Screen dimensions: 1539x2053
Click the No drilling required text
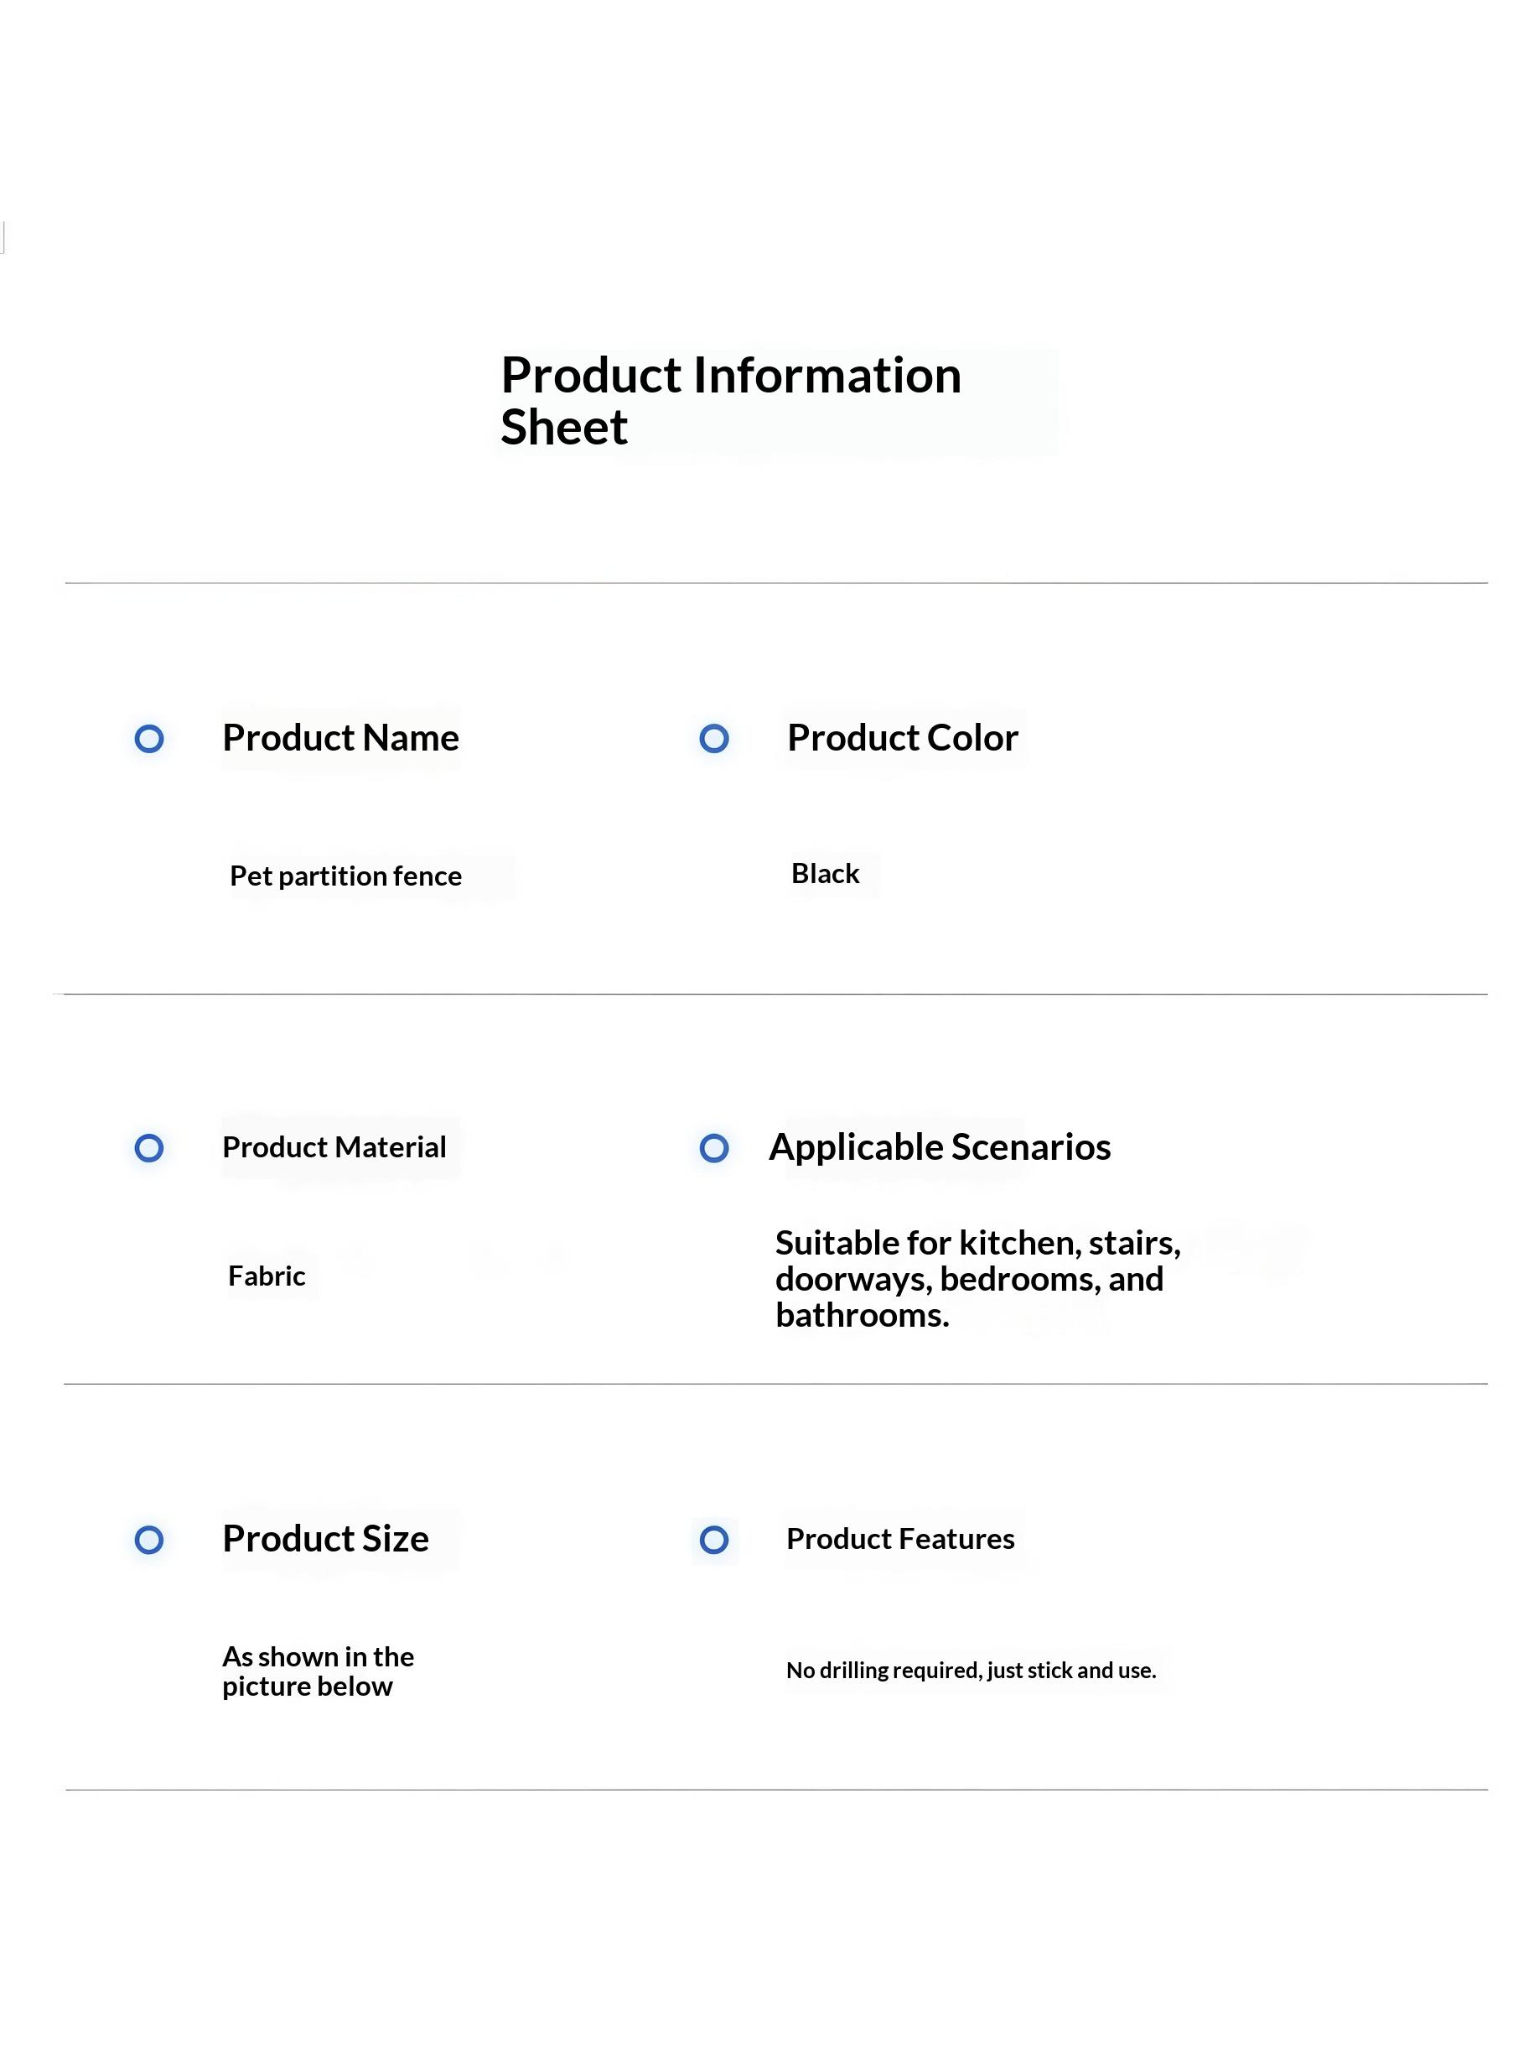coord(972,1670)
